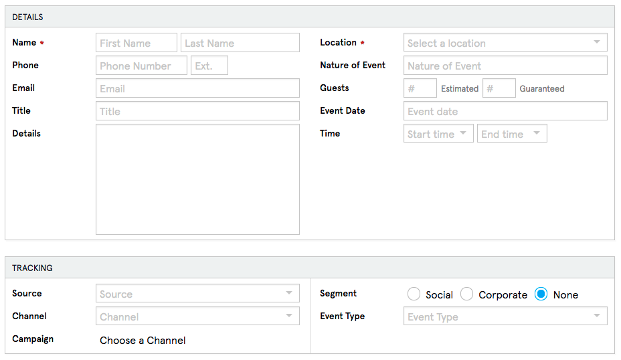621x360 pixels.
Task: Open the Event date field
Action: pyautogui.click(x=505, y=111)
